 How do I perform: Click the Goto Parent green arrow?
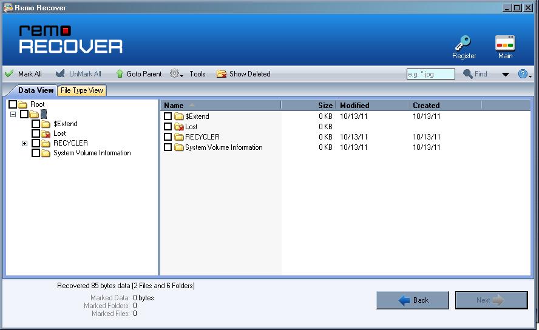click(120, 73)
